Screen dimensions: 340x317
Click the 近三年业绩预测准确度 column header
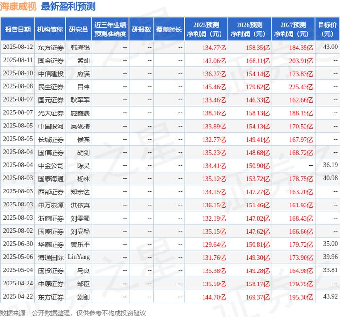(110, 29)
